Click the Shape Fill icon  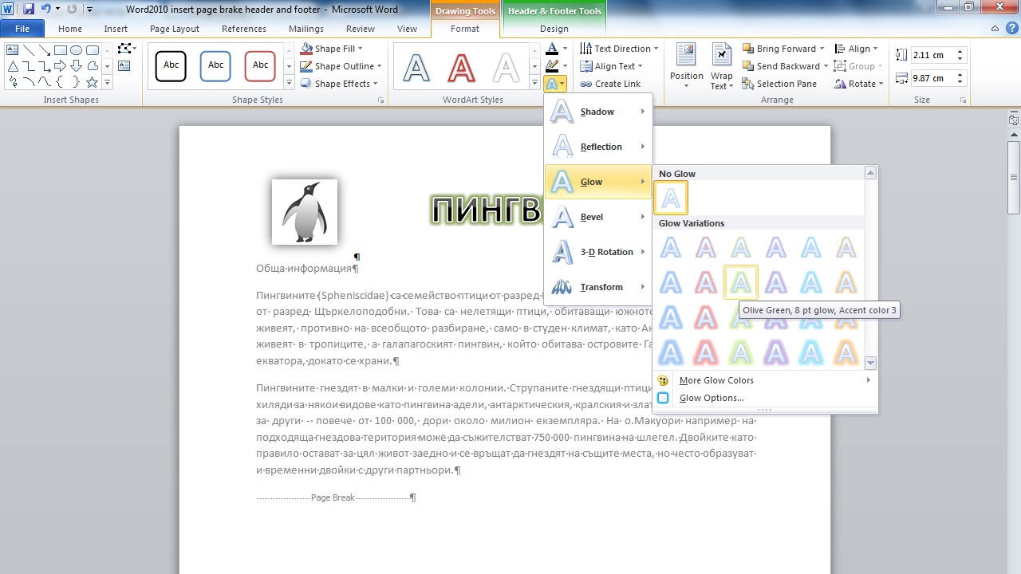[308, 48]
